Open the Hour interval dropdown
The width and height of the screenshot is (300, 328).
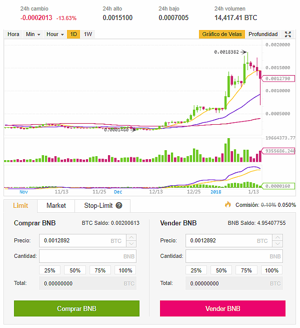(x=55, y=35)
